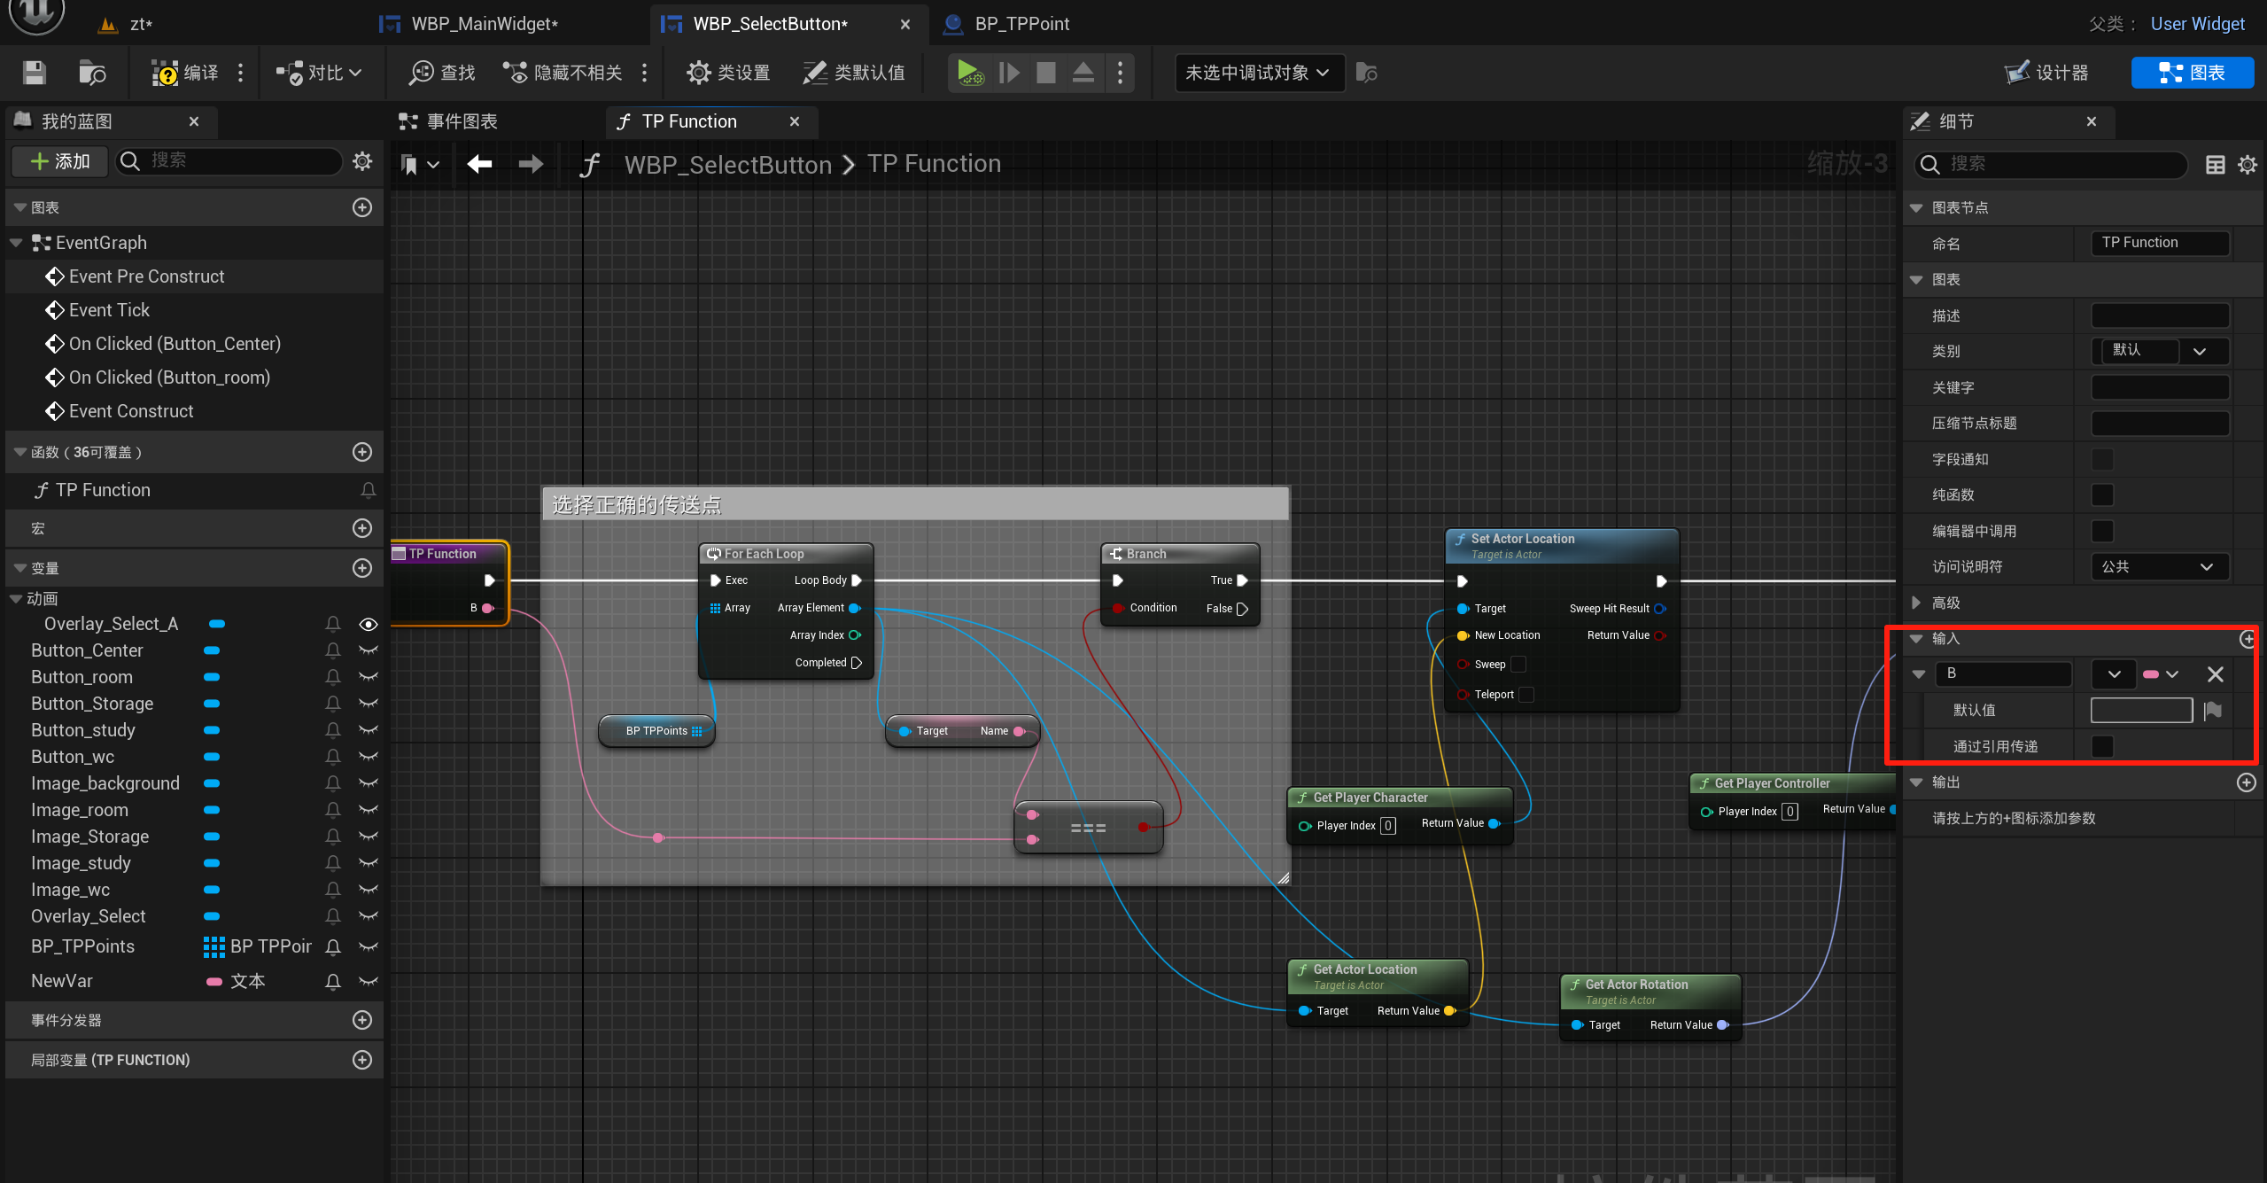Check the pass-by-reference checkbox
2267x1183 pixels.
coord(2101,747)
